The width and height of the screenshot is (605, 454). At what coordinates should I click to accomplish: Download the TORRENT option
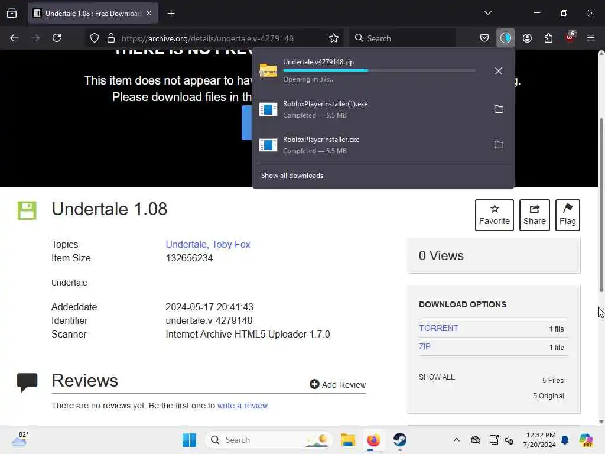439,328
